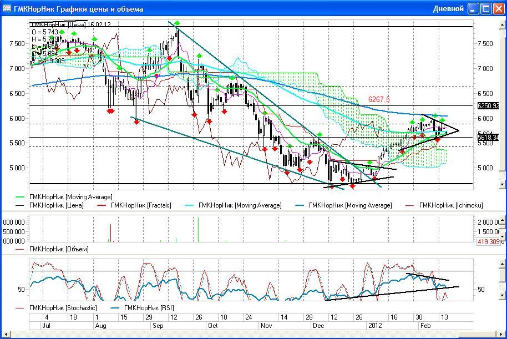Click the V = 419 309 volume readout
Screen dimensions: 507x339
point(48,61)
